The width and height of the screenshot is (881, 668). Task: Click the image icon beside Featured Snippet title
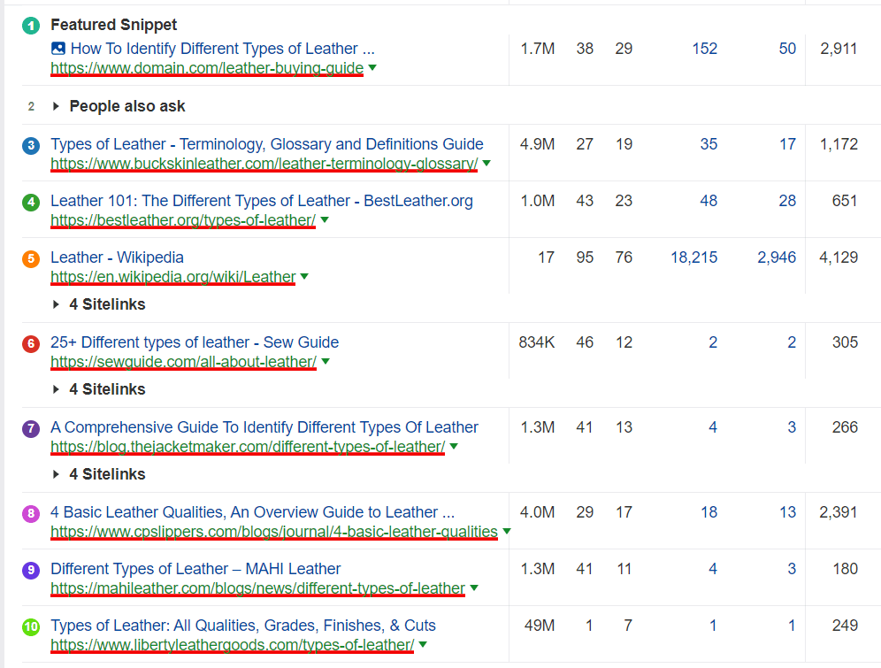58,49
